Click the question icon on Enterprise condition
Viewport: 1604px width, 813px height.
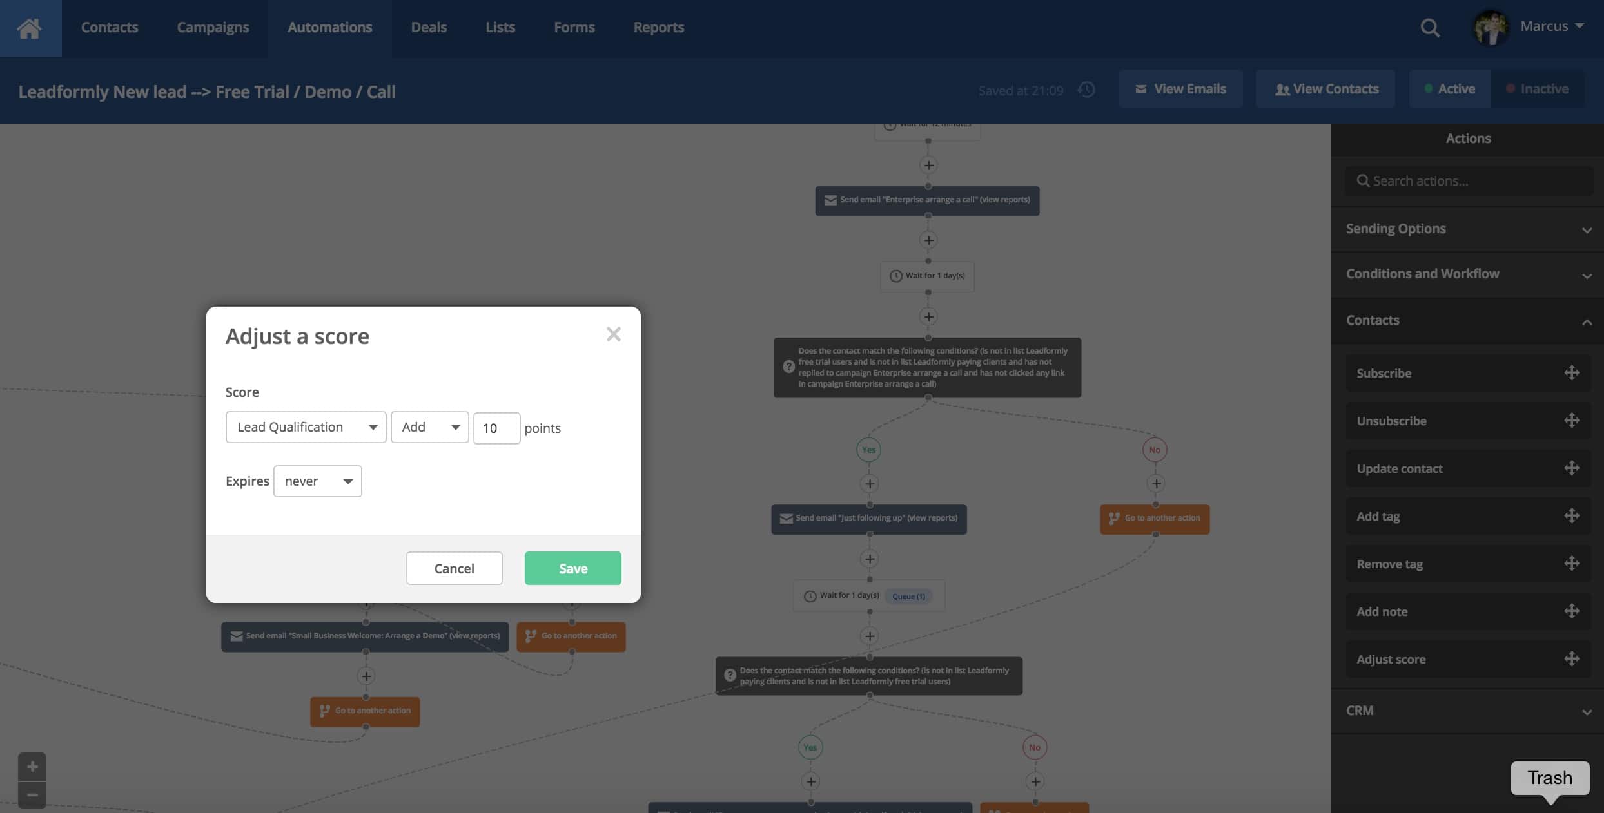[788, 367]
